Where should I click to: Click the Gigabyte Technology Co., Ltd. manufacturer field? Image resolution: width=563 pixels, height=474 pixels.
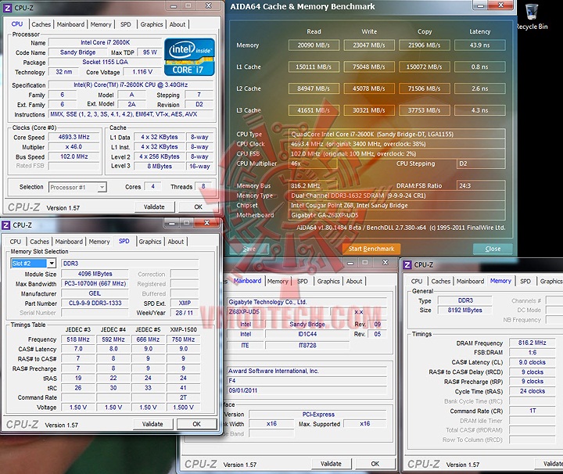click(307, 302)
